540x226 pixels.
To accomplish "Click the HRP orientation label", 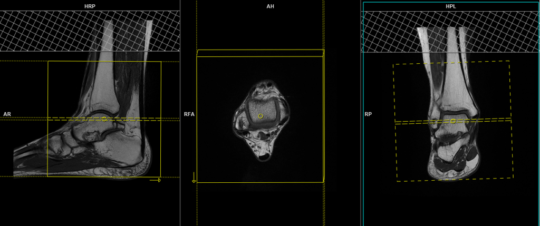I will 90,6.
